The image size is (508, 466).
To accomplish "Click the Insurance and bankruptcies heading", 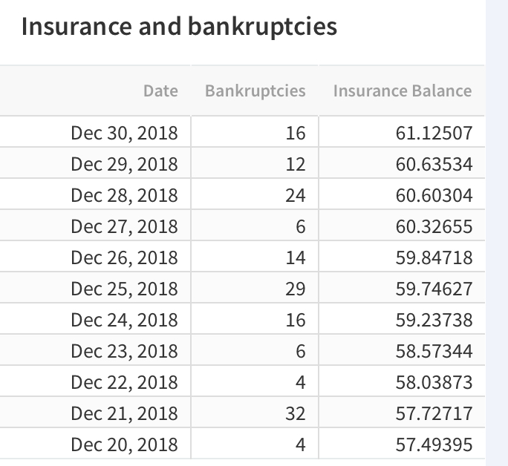I will coord(180,27).
